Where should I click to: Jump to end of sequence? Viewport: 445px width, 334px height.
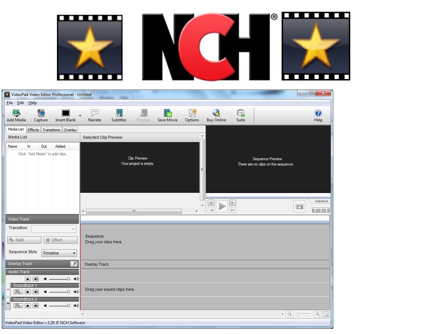(x=232, y=210)
